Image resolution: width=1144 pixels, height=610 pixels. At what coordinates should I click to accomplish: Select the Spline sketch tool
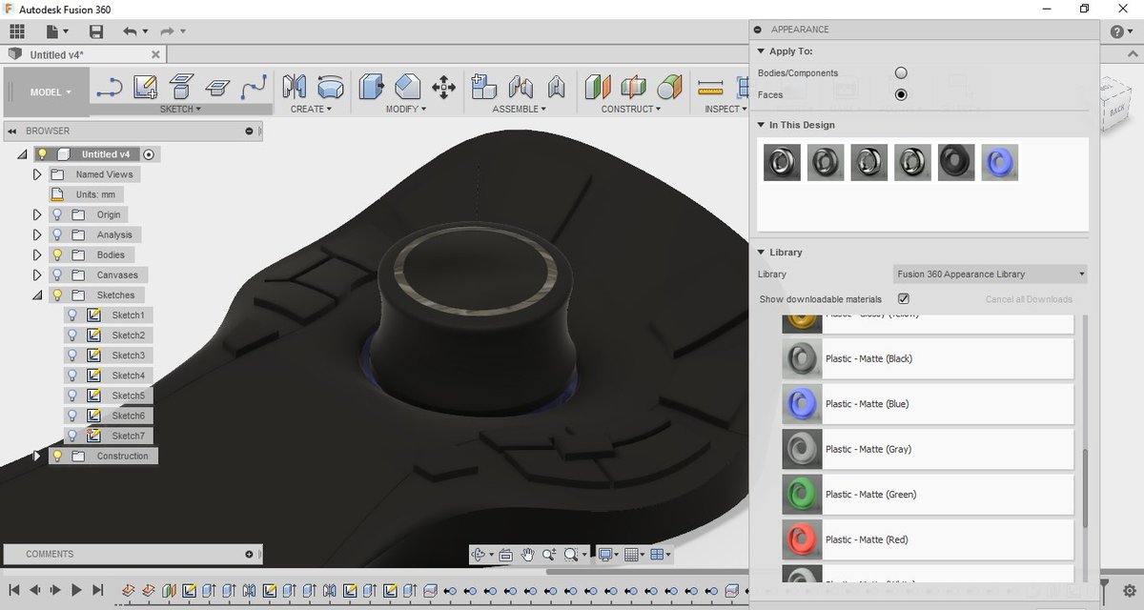click(253, 88)
